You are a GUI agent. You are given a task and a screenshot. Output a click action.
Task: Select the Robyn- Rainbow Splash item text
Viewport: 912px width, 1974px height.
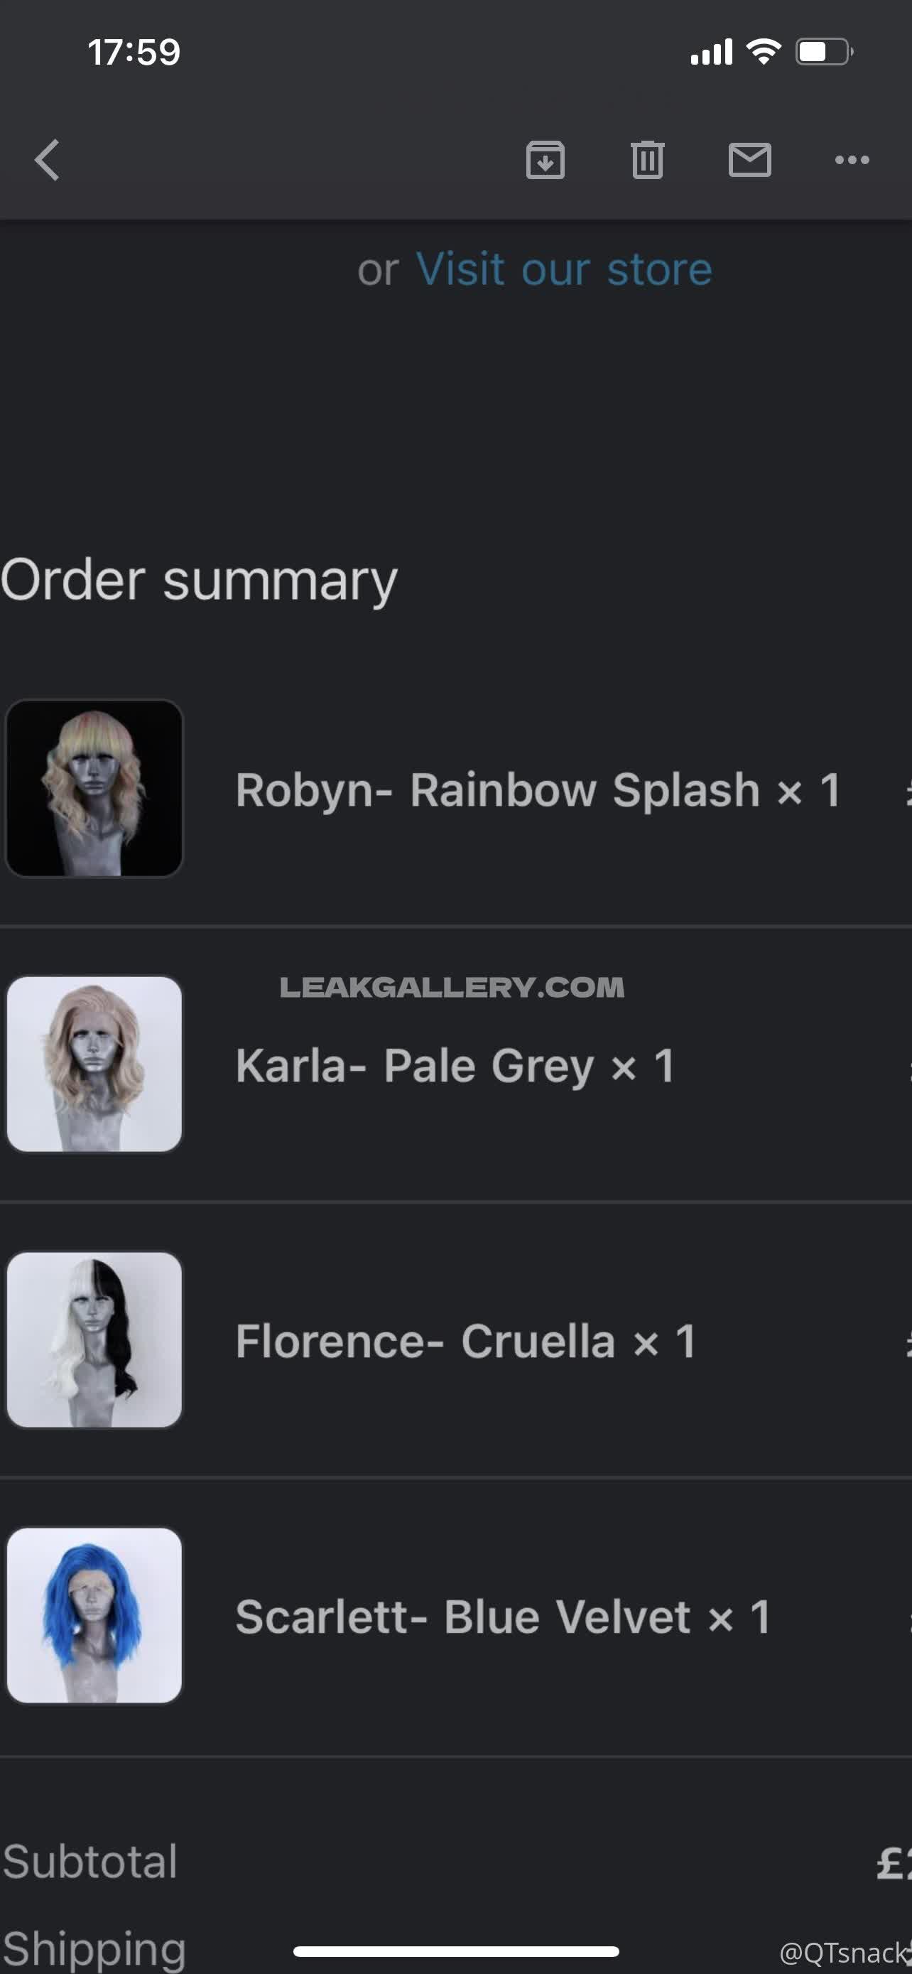498,789
